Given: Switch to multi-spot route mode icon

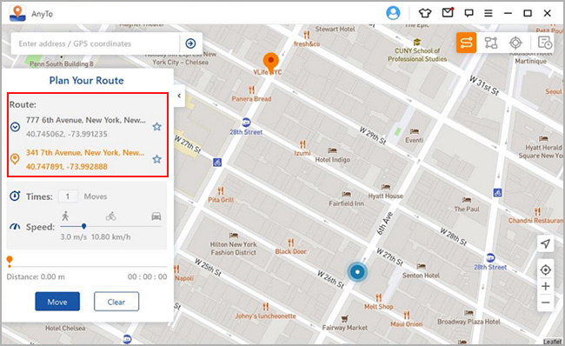Looking at the screenshot, I should (x=491, y=43).
